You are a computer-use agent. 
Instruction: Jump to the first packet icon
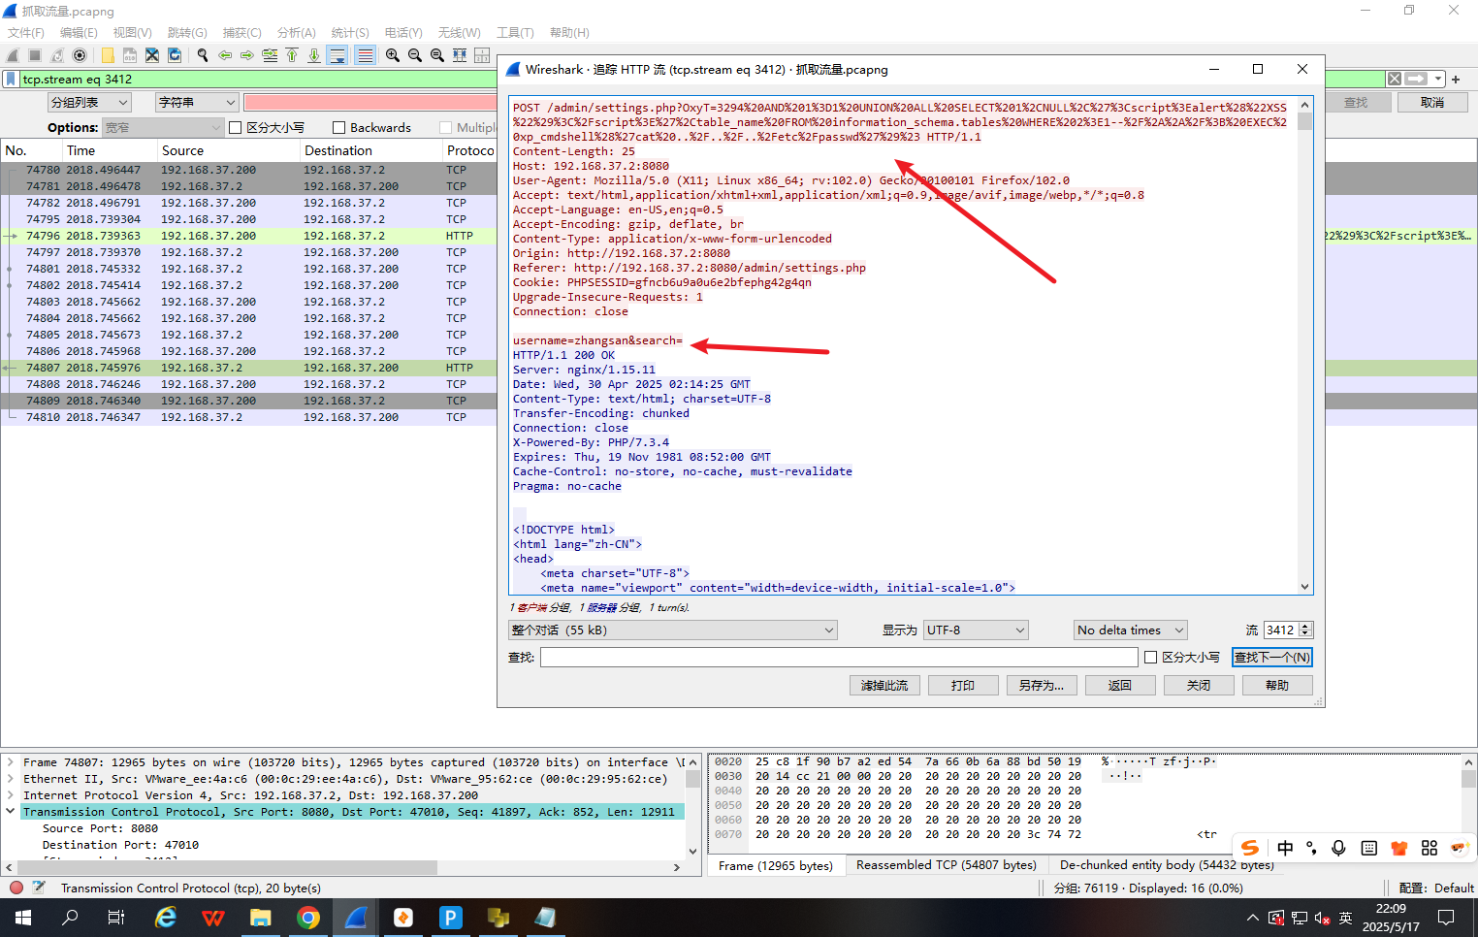pos(292,55)
